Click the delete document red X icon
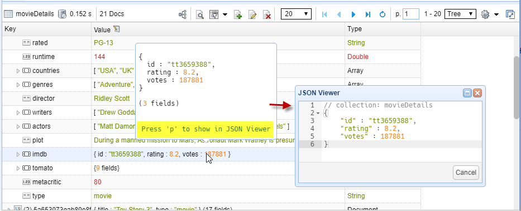The height and width of the screenshot is (211, 521). coord(266,14)
